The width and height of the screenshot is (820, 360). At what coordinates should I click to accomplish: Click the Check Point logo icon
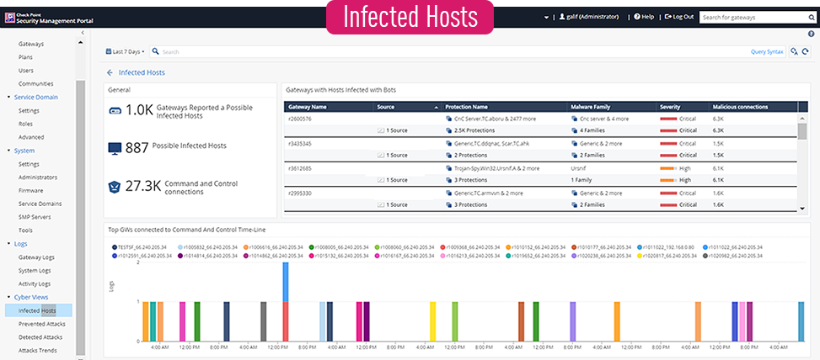(9, 17)
